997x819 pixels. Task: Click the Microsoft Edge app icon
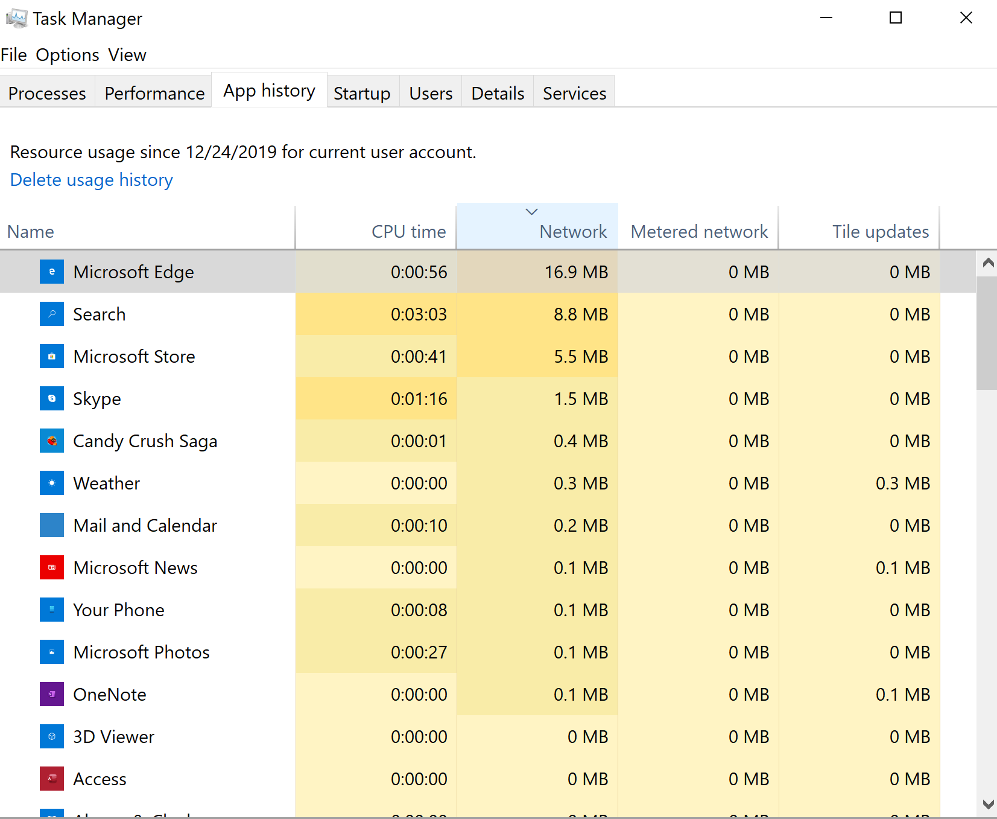(x=52, y=272)
